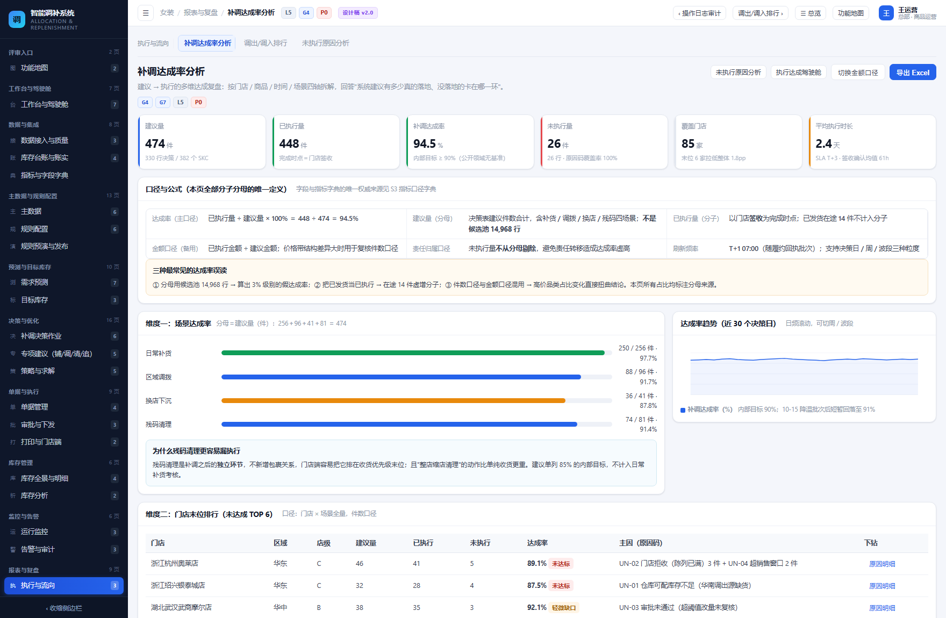Open 原因明细 for 湖北武汉武商摩尔店
The image size is (946, 618).
pos(882,608)
